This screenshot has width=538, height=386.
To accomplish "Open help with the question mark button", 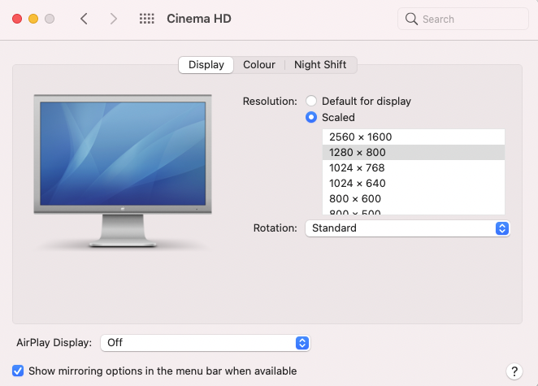I will [514, 371].
